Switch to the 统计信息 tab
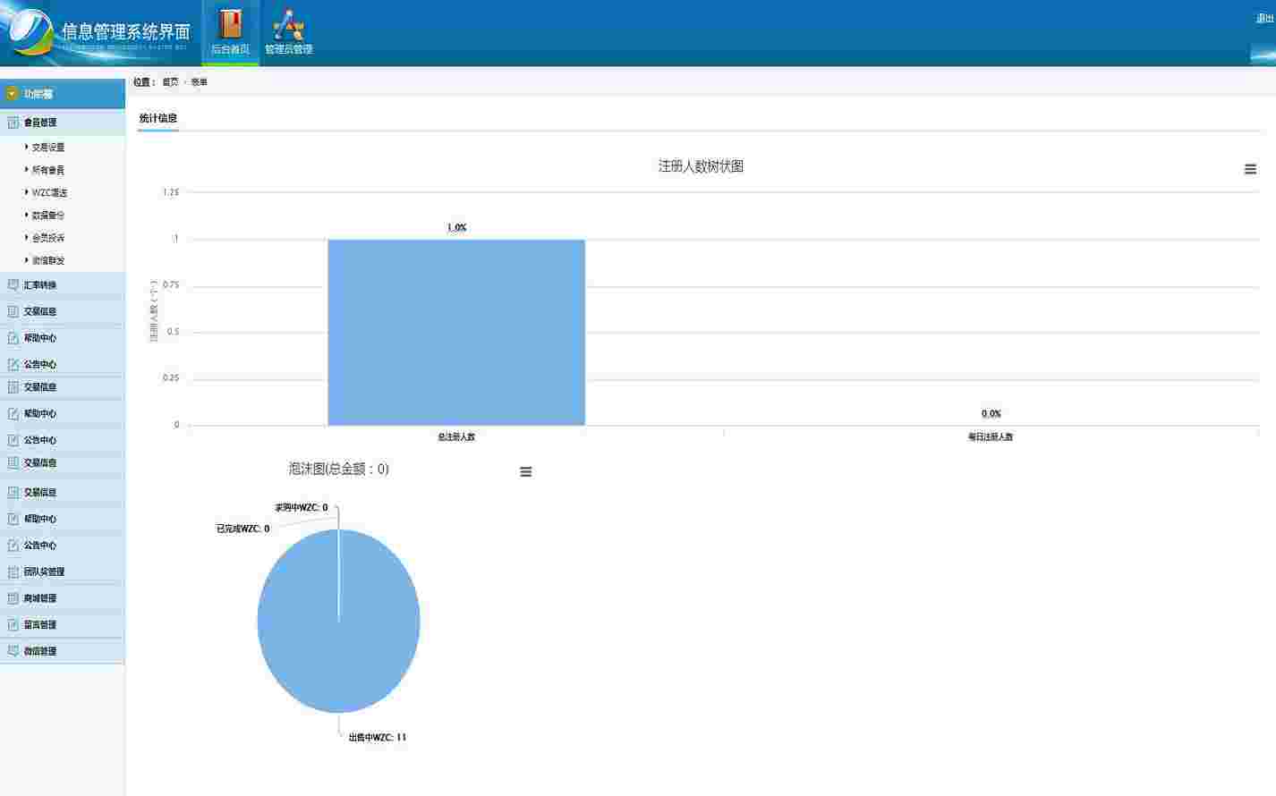 158,118
